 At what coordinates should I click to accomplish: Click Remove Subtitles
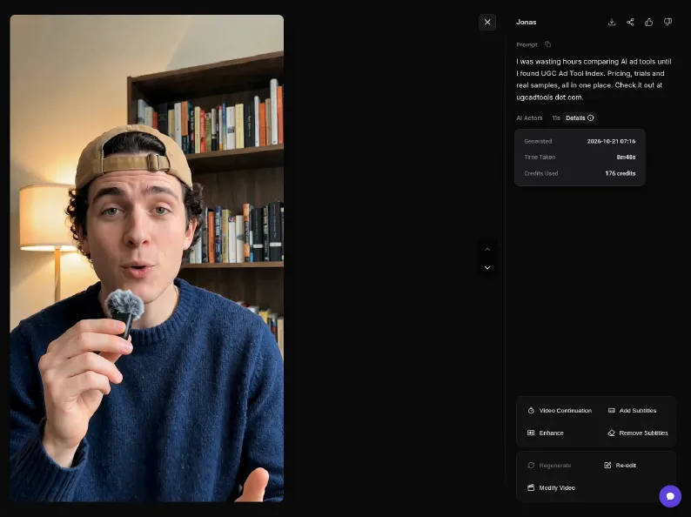[638, 433]
